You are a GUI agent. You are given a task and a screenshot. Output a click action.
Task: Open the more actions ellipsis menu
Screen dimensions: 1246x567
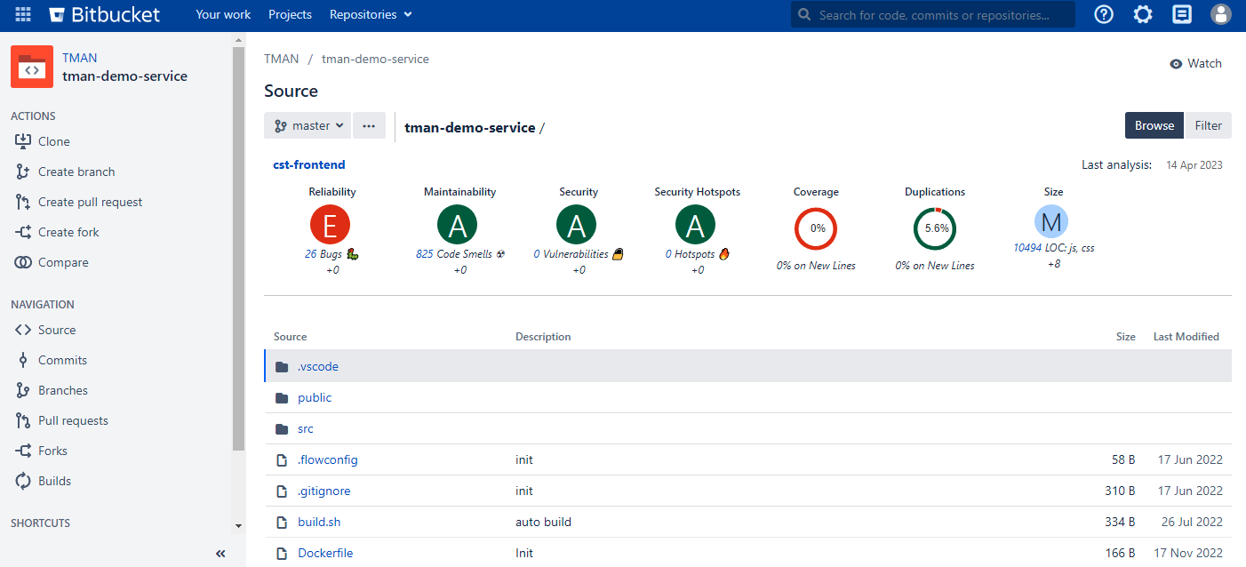[x=369, y=125]
